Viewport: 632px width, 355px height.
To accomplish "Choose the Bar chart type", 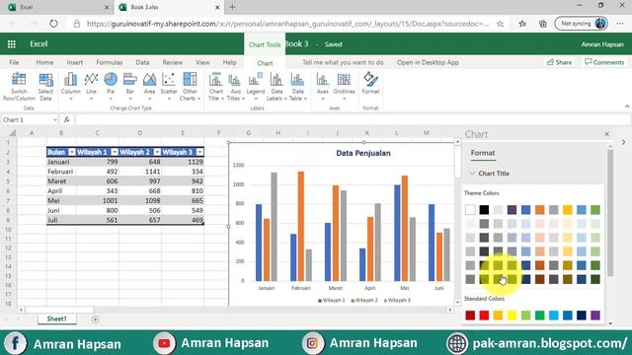I will pos(129,86).
